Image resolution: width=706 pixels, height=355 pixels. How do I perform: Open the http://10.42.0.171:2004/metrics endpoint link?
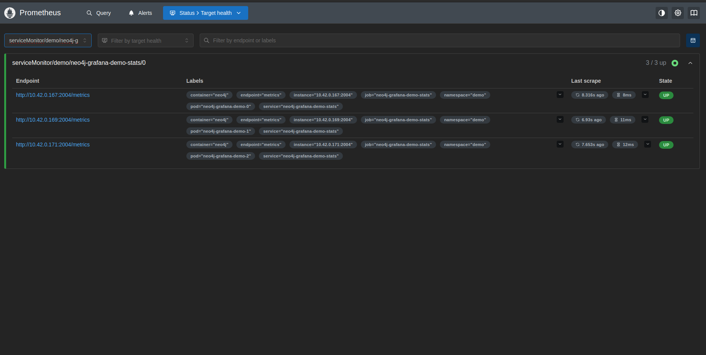tap(53, 145)
